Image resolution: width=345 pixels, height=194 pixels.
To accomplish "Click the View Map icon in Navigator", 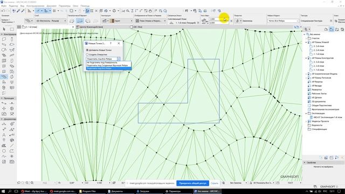I will (x=332, y=29).
